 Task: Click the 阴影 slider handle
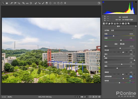(134, 60)
